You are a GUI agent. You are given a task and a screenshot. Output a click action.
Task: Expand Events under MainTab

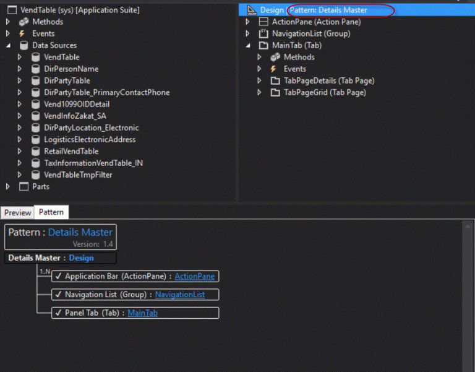click(x=260, y=69)
